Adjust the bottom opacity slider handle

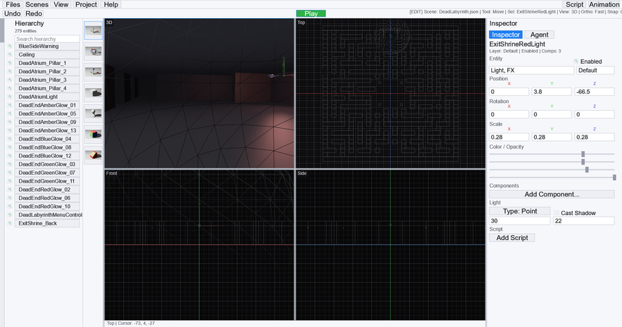614,178
